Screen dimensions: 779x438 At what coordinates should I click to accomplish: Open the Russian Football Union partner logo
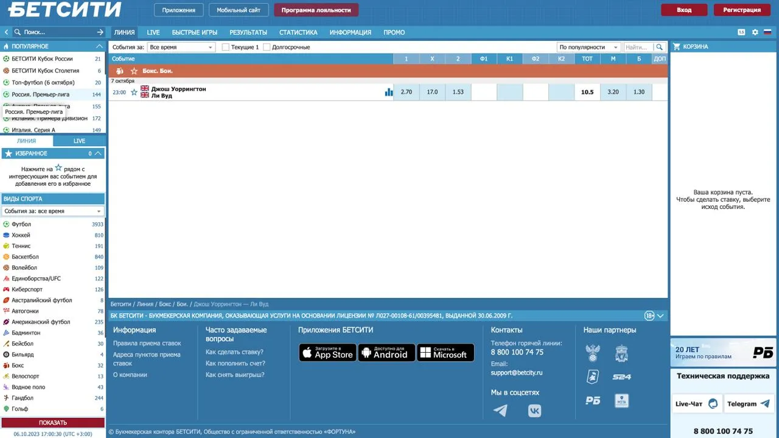(x=592, y=353)
